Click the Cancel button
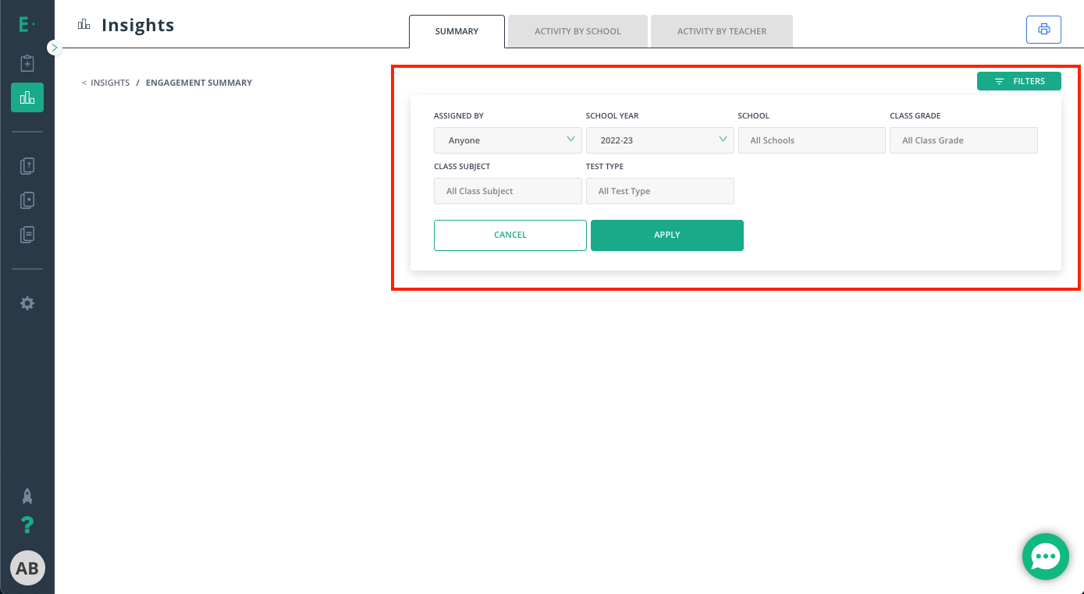Image resolution: width=1084 pixels, height=594 pixels. point(510,235)
